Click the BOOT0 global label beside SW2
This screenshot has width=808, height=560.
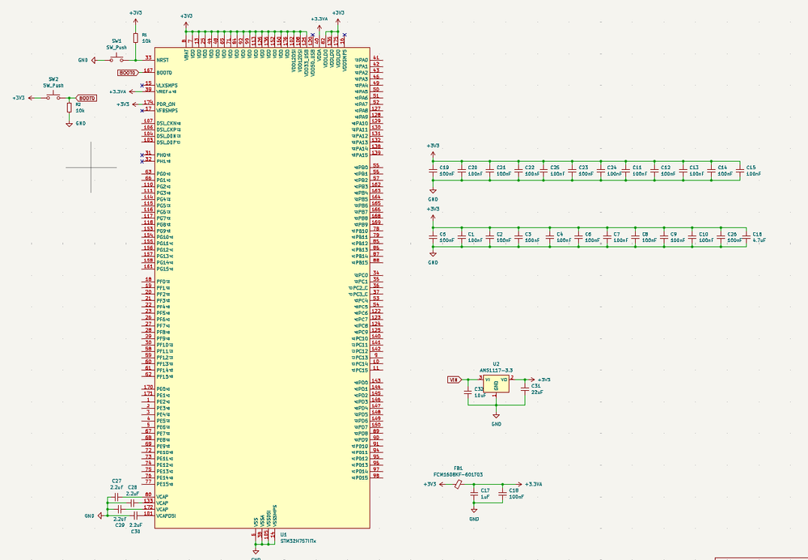point(86,98)
